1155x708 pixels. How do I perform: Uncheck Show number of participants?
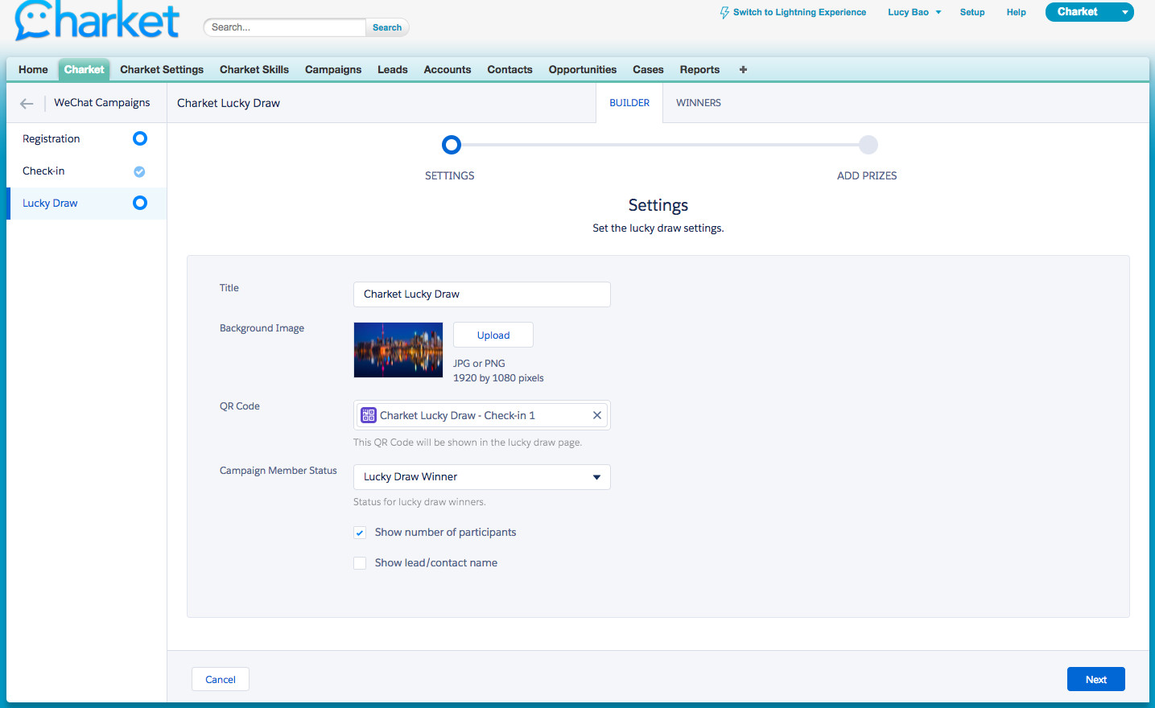(x=360, y=533)
